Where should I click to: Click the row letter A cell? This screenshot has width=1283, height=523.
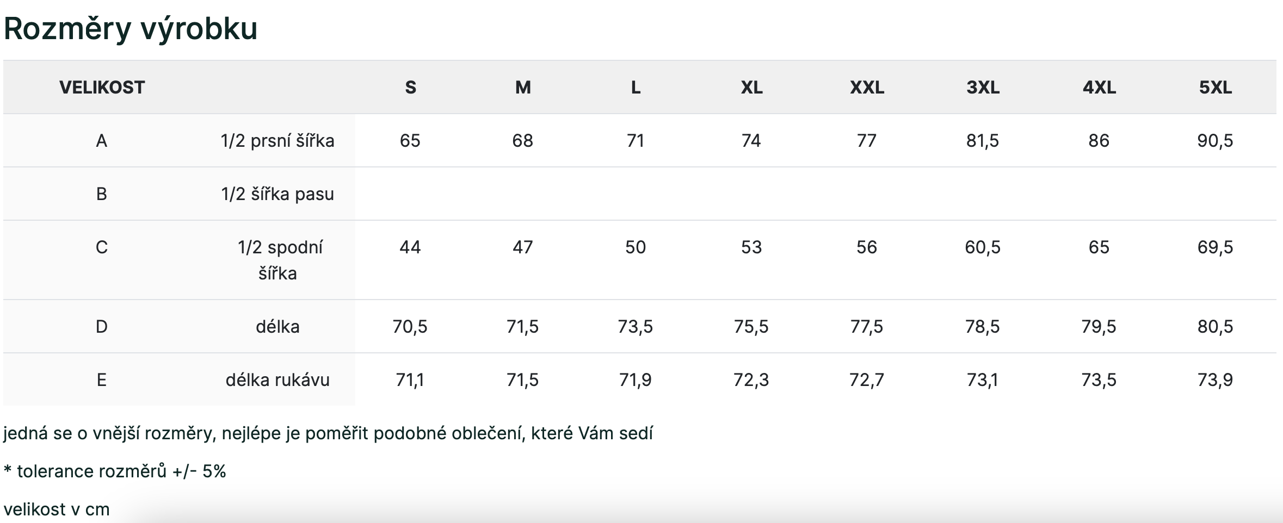point(102,141)
